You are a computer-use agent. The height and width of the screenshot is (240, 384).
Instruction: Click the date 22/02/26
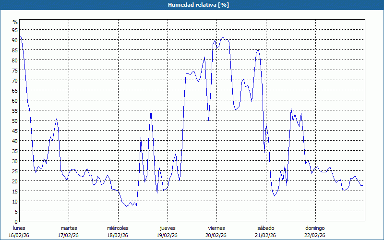coord(315,235)
